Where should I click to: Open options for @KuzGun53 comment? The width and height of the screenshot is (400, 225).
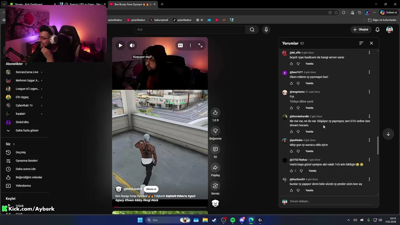[x=369, y=179]
